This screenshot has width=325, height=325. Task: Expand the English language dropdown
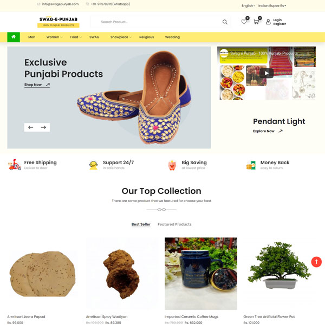(248, 6)
